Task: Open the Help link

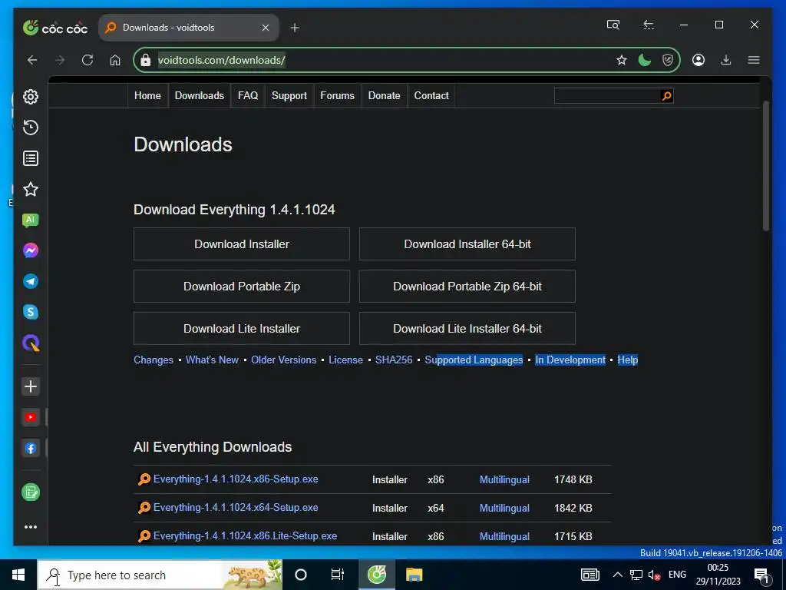Action: (628, 360)
